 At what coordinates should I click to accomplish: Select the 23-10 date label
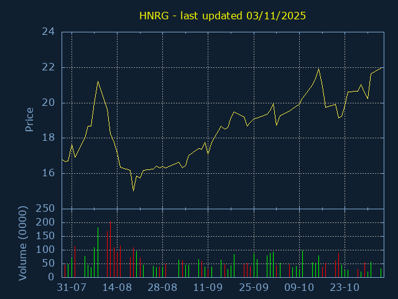(x=345, y=288)
